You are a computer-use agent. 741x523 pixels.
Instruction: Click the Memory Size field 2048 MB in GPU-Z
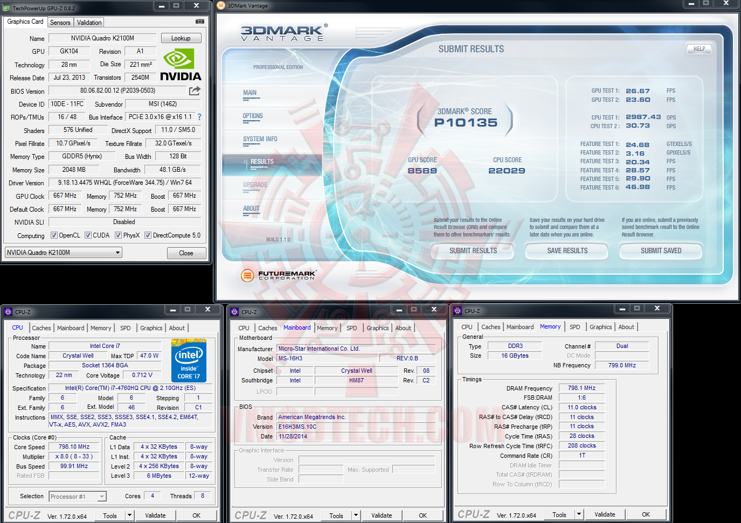tap(74, 170)
